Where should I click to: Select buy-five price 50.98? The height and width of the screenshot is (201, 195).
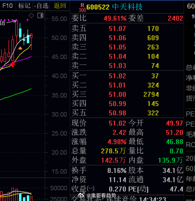tap(117, 113)
